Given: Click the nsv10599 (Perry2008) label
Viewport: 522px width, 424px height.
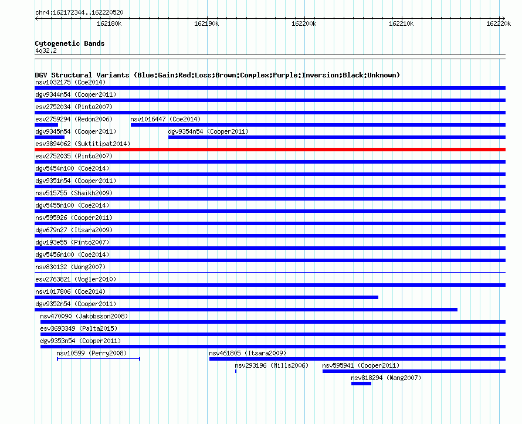Looking at the screenshot, I should [x=91, y=353].
